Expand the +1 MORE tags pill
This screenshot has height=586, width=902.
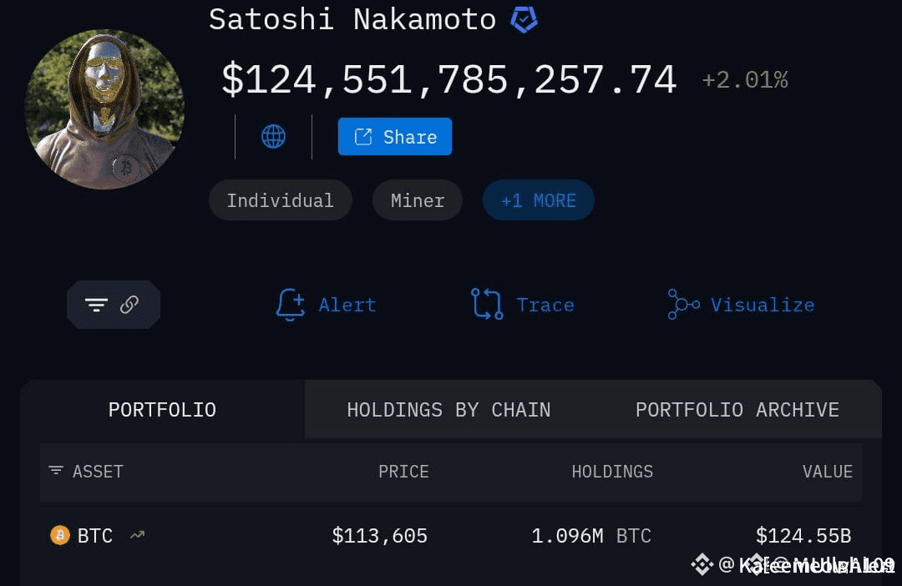click(x=538, y=200)
